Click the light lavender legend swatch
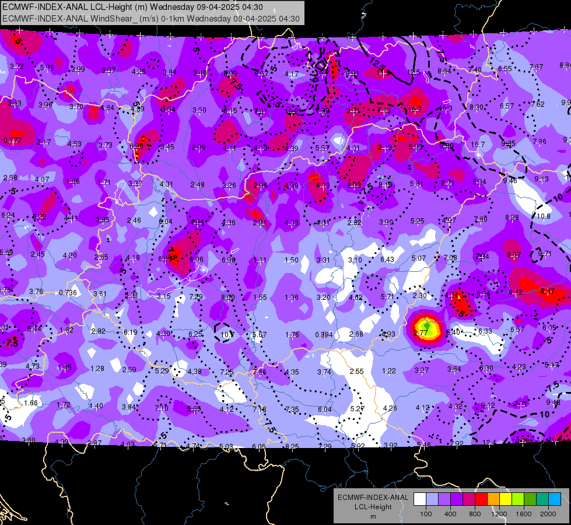571x525 pixels. (x=432, y=499)
